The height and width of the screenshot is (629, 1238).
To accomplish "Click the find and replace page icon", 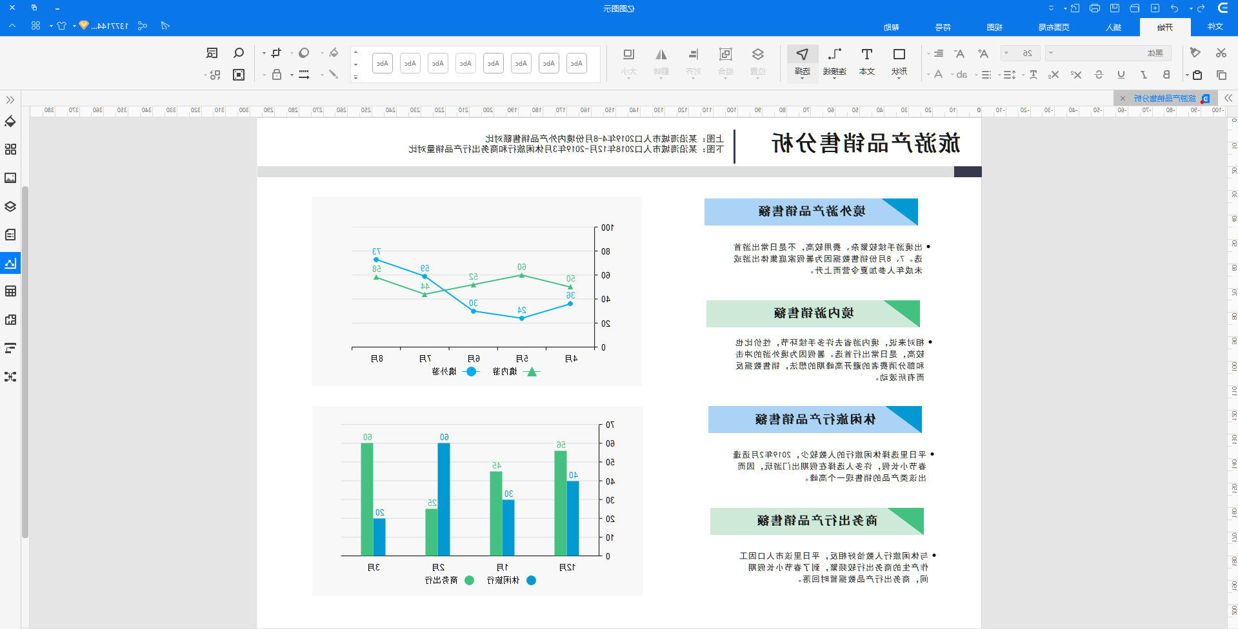I will [x=212, y=53].
